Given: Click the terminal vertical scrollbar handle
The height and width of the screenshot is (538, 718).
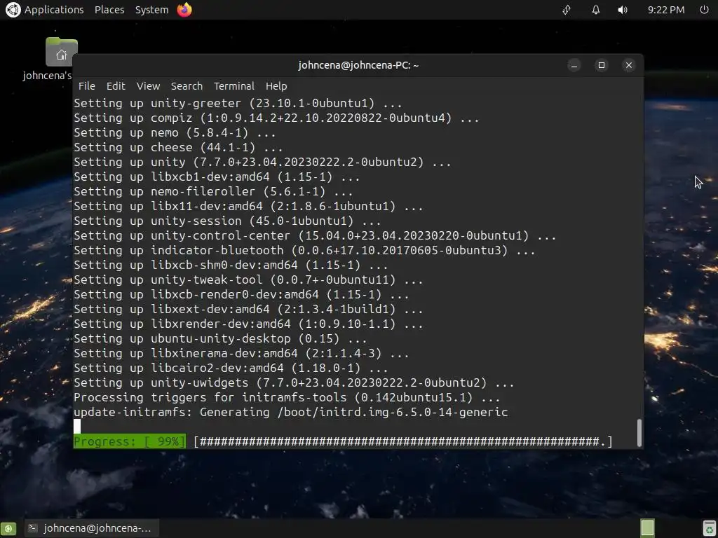Looking at the screenshot, I should [x=639, y=433].
